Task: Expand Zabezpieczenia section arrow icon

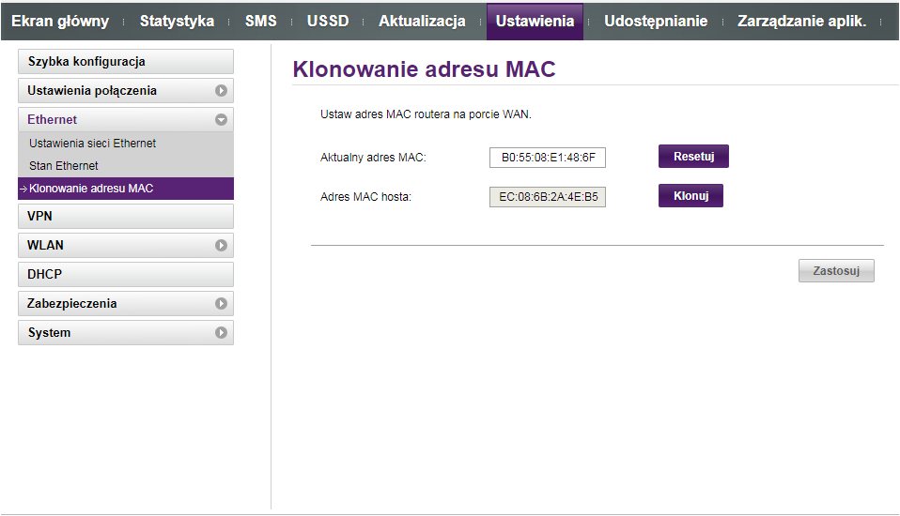Action: (x=221, y=304)
